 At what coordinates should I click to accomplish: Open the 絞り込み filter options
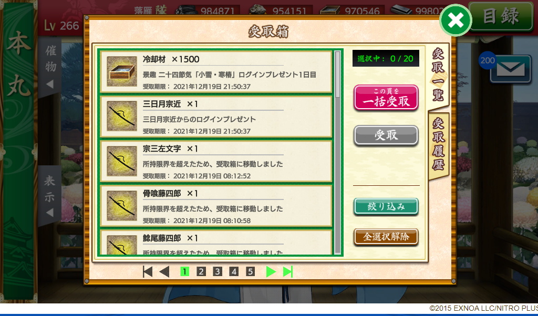point(386,207)
